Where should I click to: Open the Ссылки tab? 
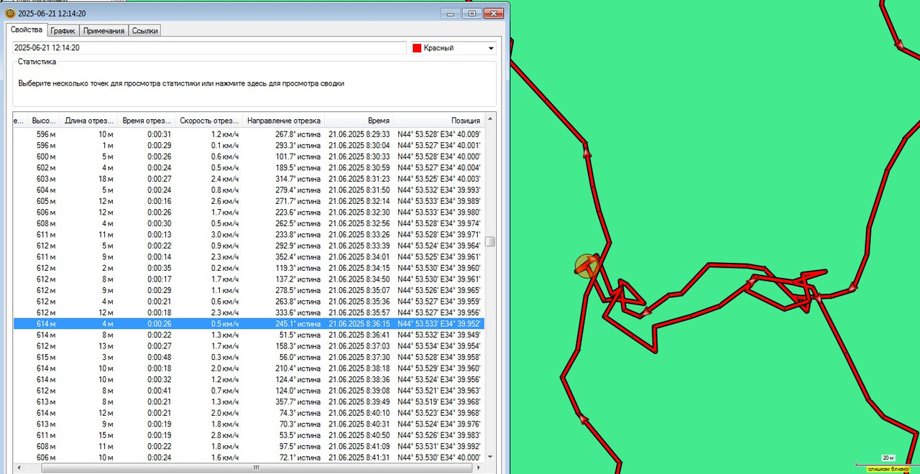(144, 31)
